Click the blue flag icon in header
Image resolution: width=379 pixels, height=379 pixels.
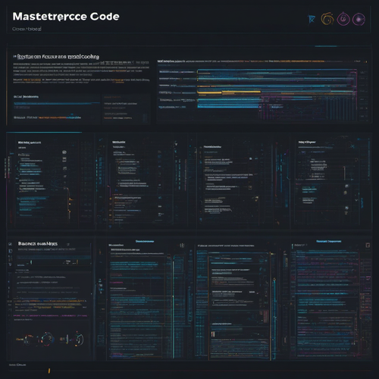tap(312, 19)
